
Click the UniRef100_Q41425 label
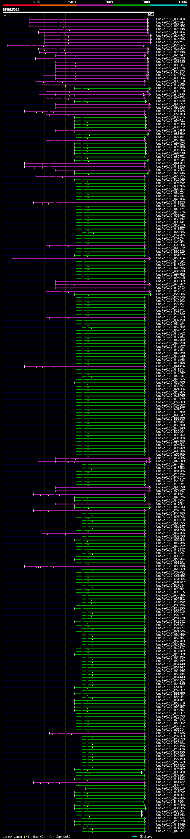[170, 166]
